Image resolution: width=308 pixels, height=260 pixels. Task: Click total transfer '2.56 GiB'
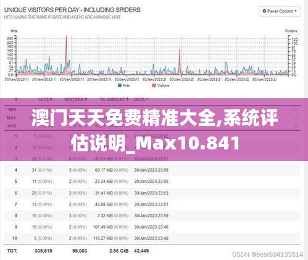pos(119,251)
